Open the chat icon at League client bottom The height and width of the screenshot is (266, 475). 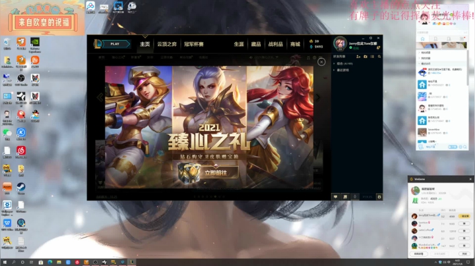(336, 197)
